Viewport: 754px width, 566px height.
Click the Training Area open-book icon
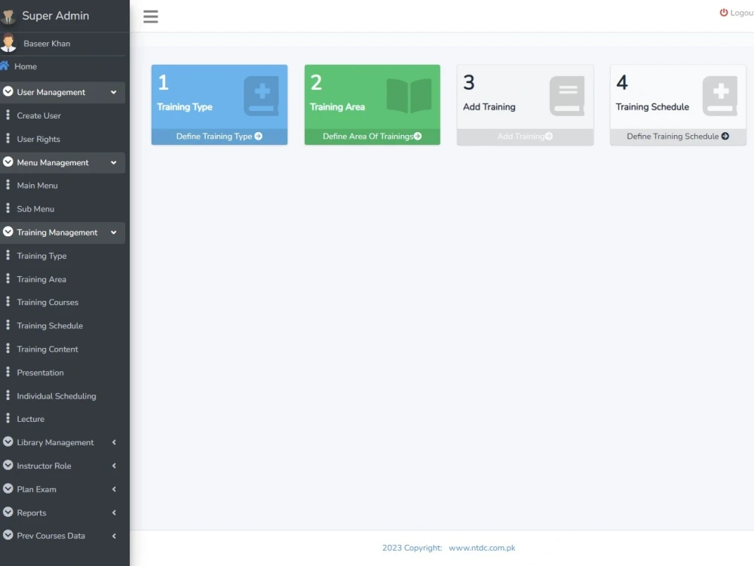pyautogui.click(x=409, y=96)
